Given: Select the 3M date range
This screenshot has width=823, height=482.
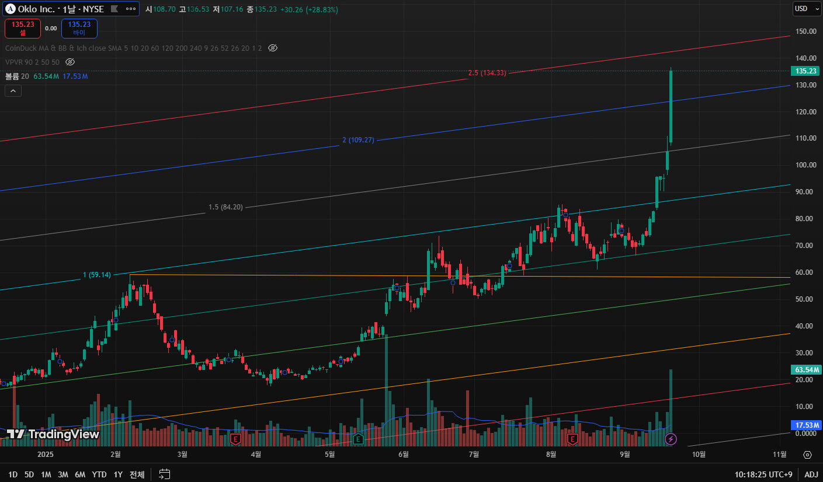Looking at the screenshot, I should (63, 475).
